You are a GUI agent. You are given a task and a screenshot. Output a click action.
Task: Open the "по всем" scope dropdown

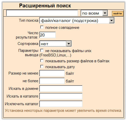click(x=94, y=13)
